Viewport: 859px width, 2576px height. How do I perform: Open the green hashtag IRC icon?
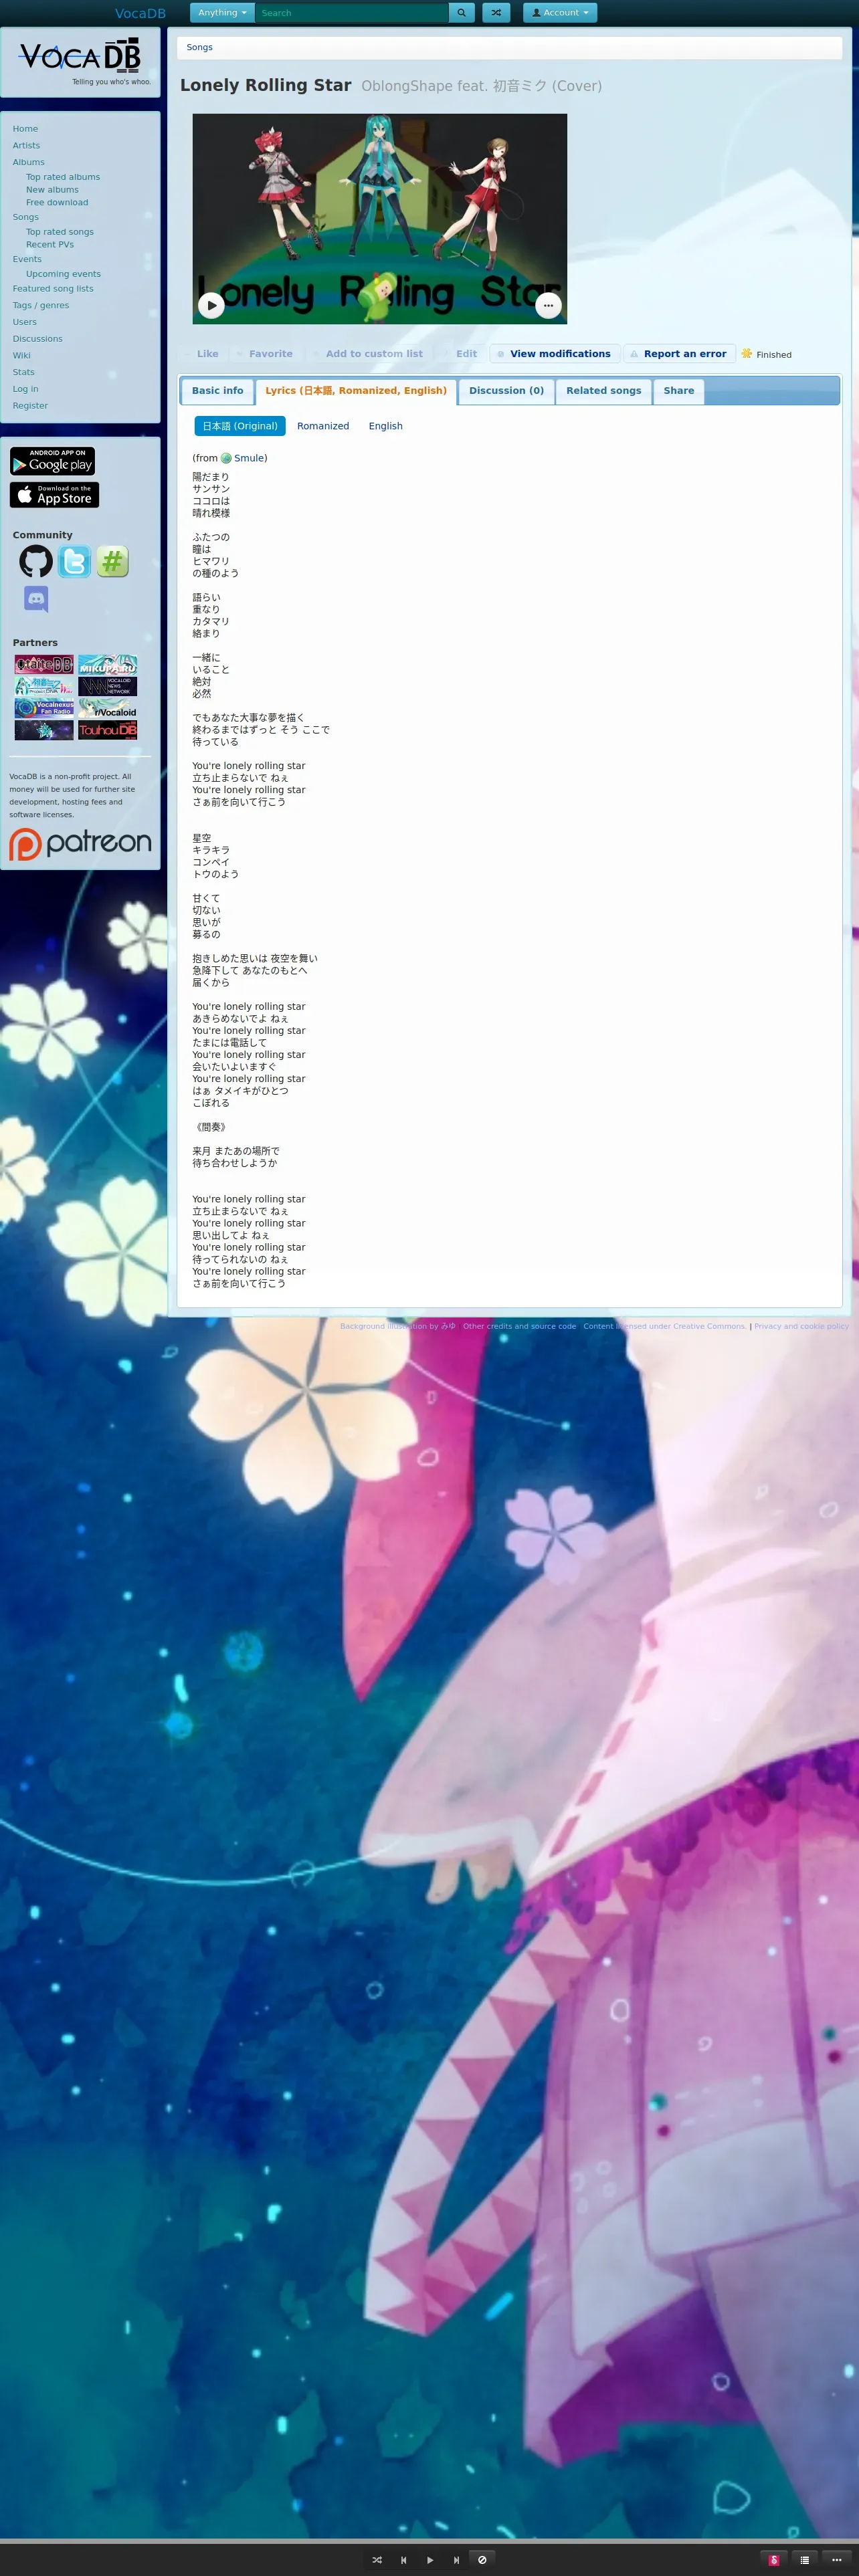[112, 561]
